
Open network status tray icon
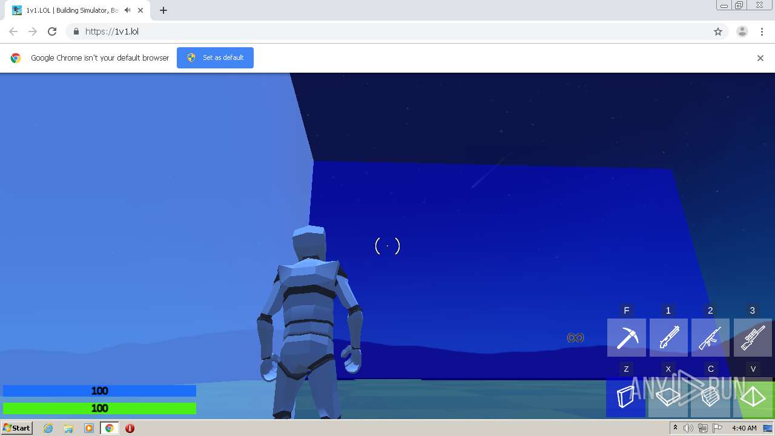[x=702, y=428]
